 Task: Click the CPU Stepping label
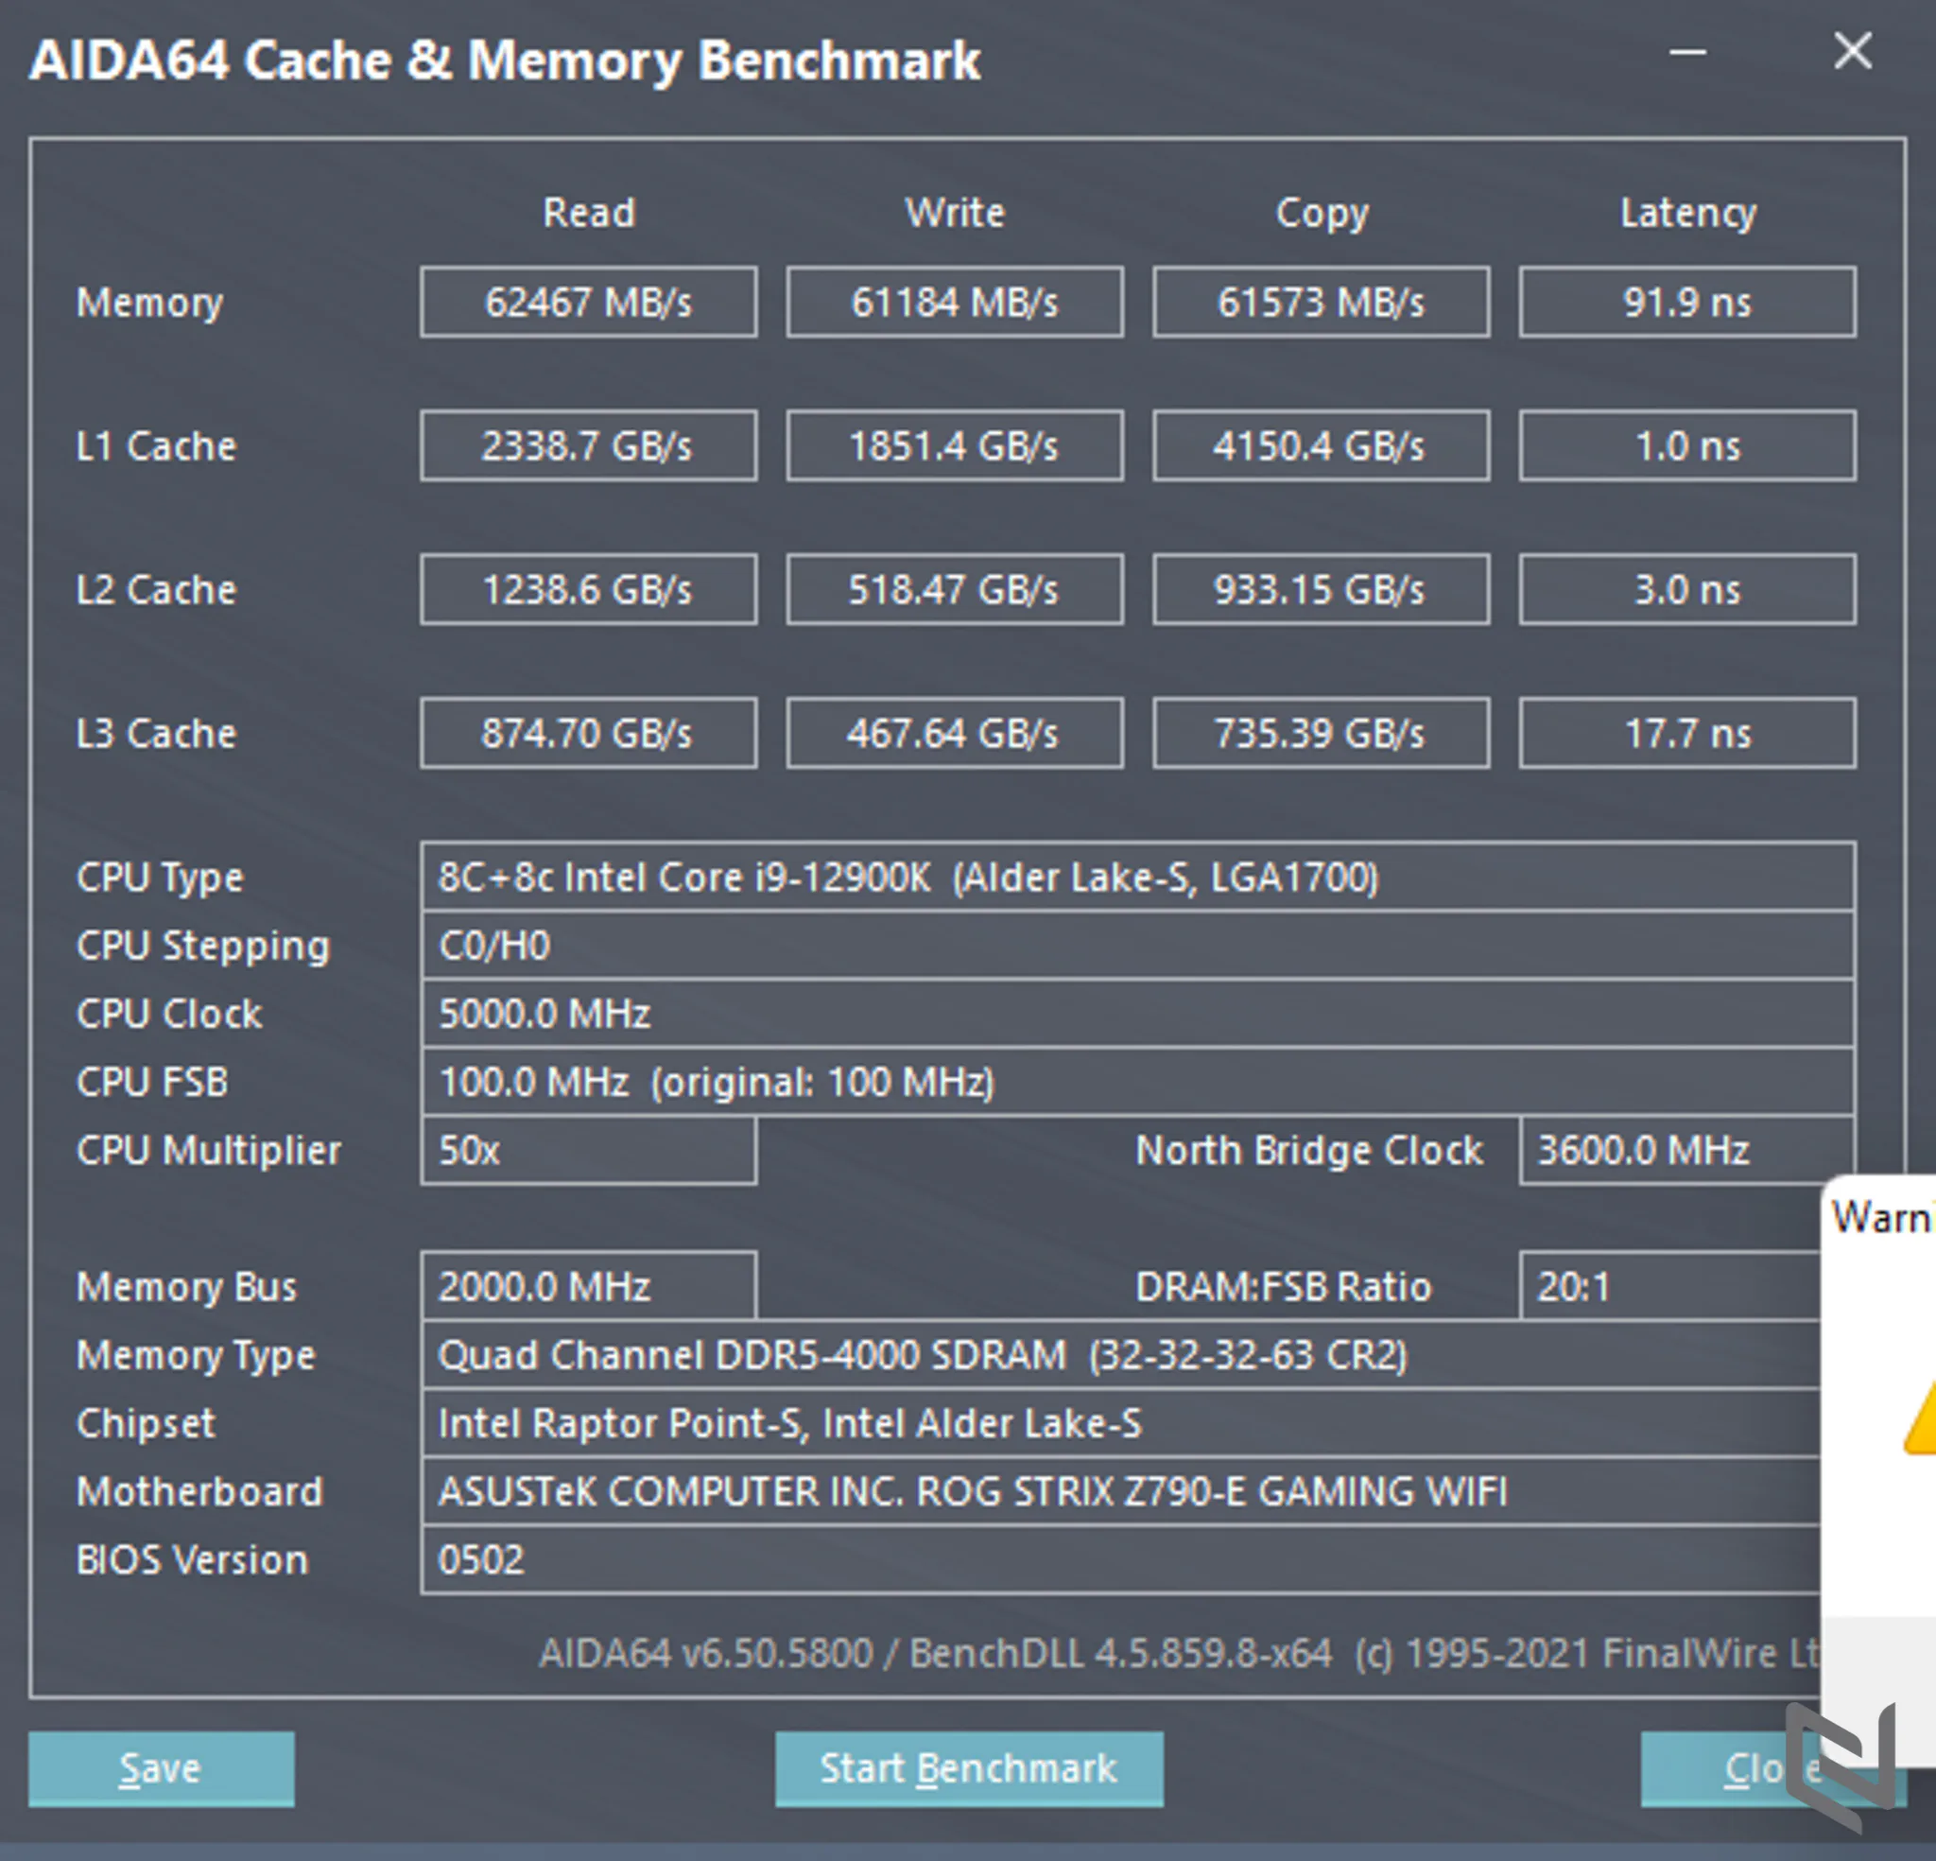click(202, 947)
